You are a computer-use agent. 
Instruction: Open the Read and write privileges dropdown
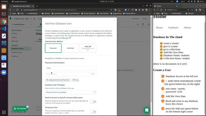click(71, 92)
